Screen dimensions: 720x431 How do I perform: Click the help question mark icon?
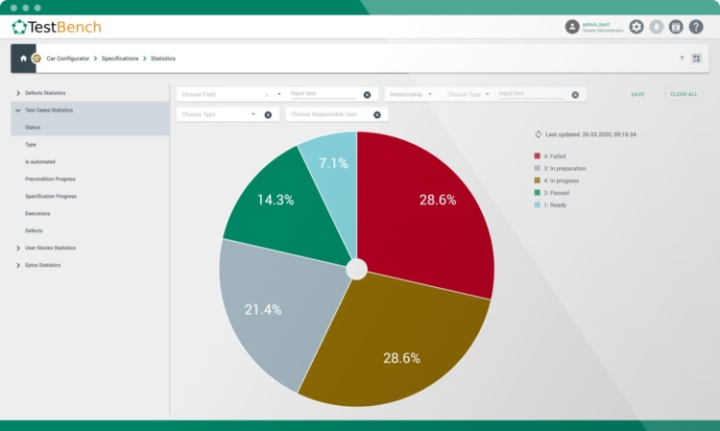point(696,27)
